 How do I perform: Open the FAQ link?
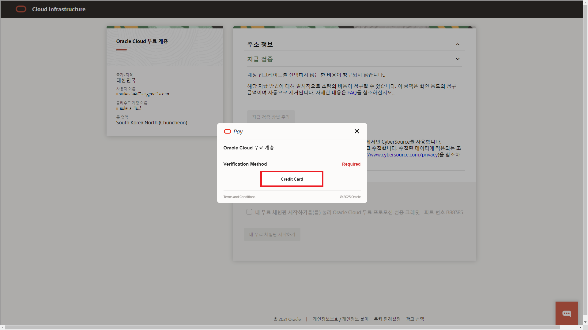352,93
